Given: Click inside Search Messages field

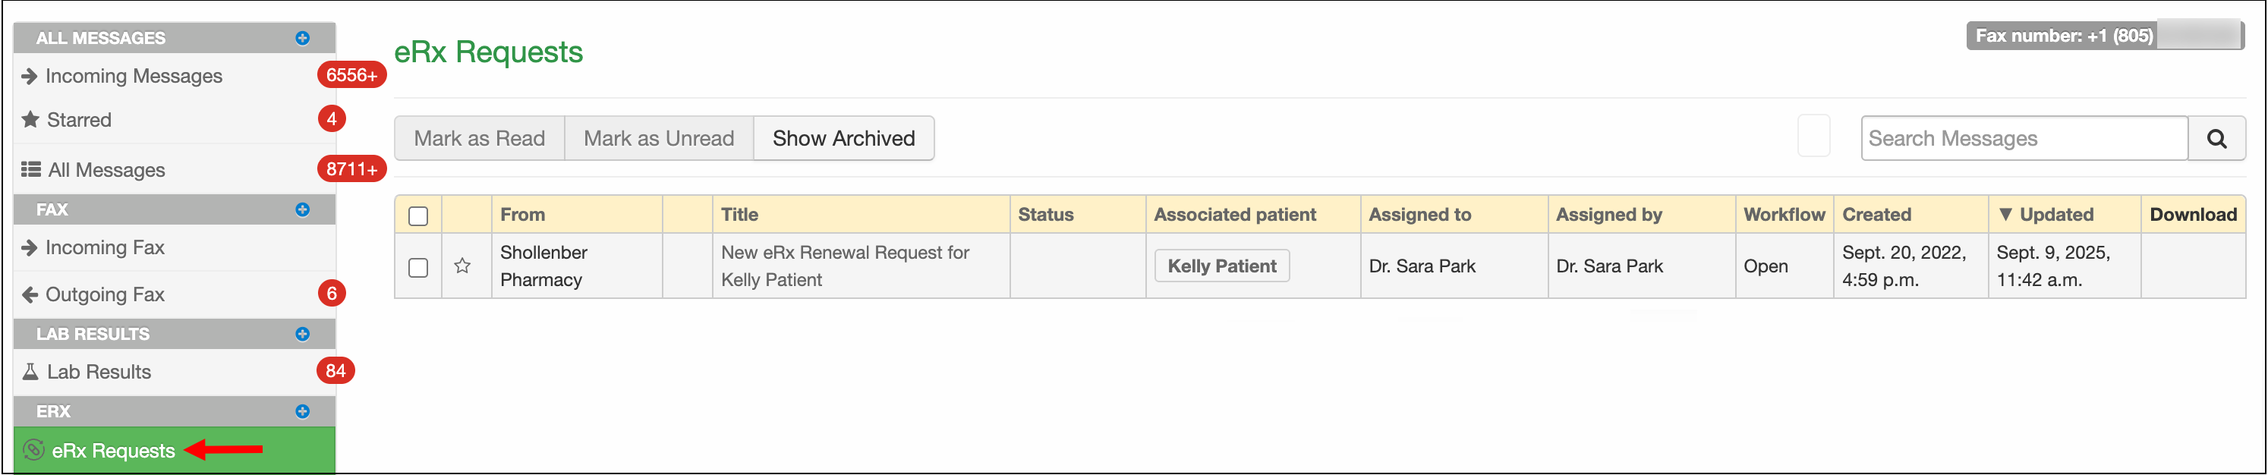Looking at the screenshot, I should (x=2022, y=139).
